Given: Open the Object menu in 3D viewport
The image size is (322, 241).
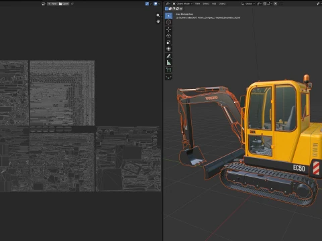Looking at the screenshot, I should [x=222, y=4].
